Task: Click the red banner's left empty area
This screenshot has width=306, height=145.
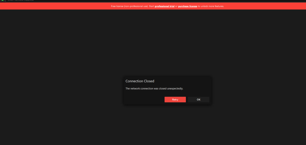Action: [52, 6]
